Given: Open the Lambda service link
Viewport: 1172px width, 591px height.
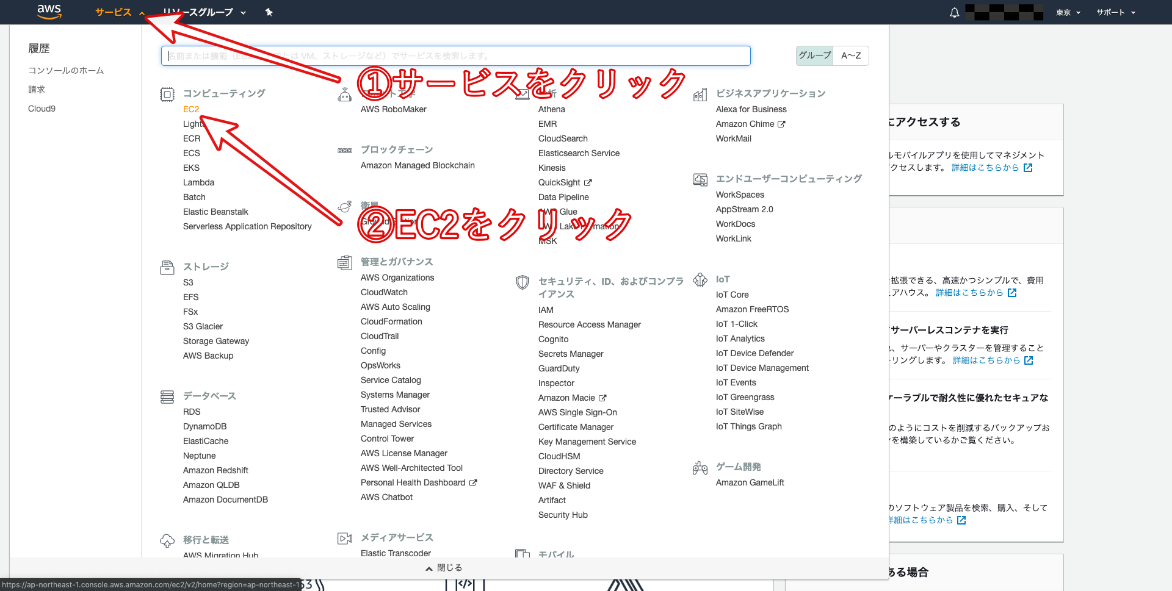Looking at the screenshot, I should [198, 182].
